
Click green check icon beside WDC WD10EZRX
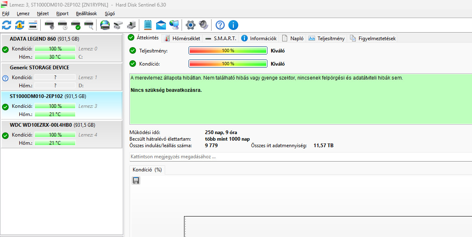pos(5,136)
